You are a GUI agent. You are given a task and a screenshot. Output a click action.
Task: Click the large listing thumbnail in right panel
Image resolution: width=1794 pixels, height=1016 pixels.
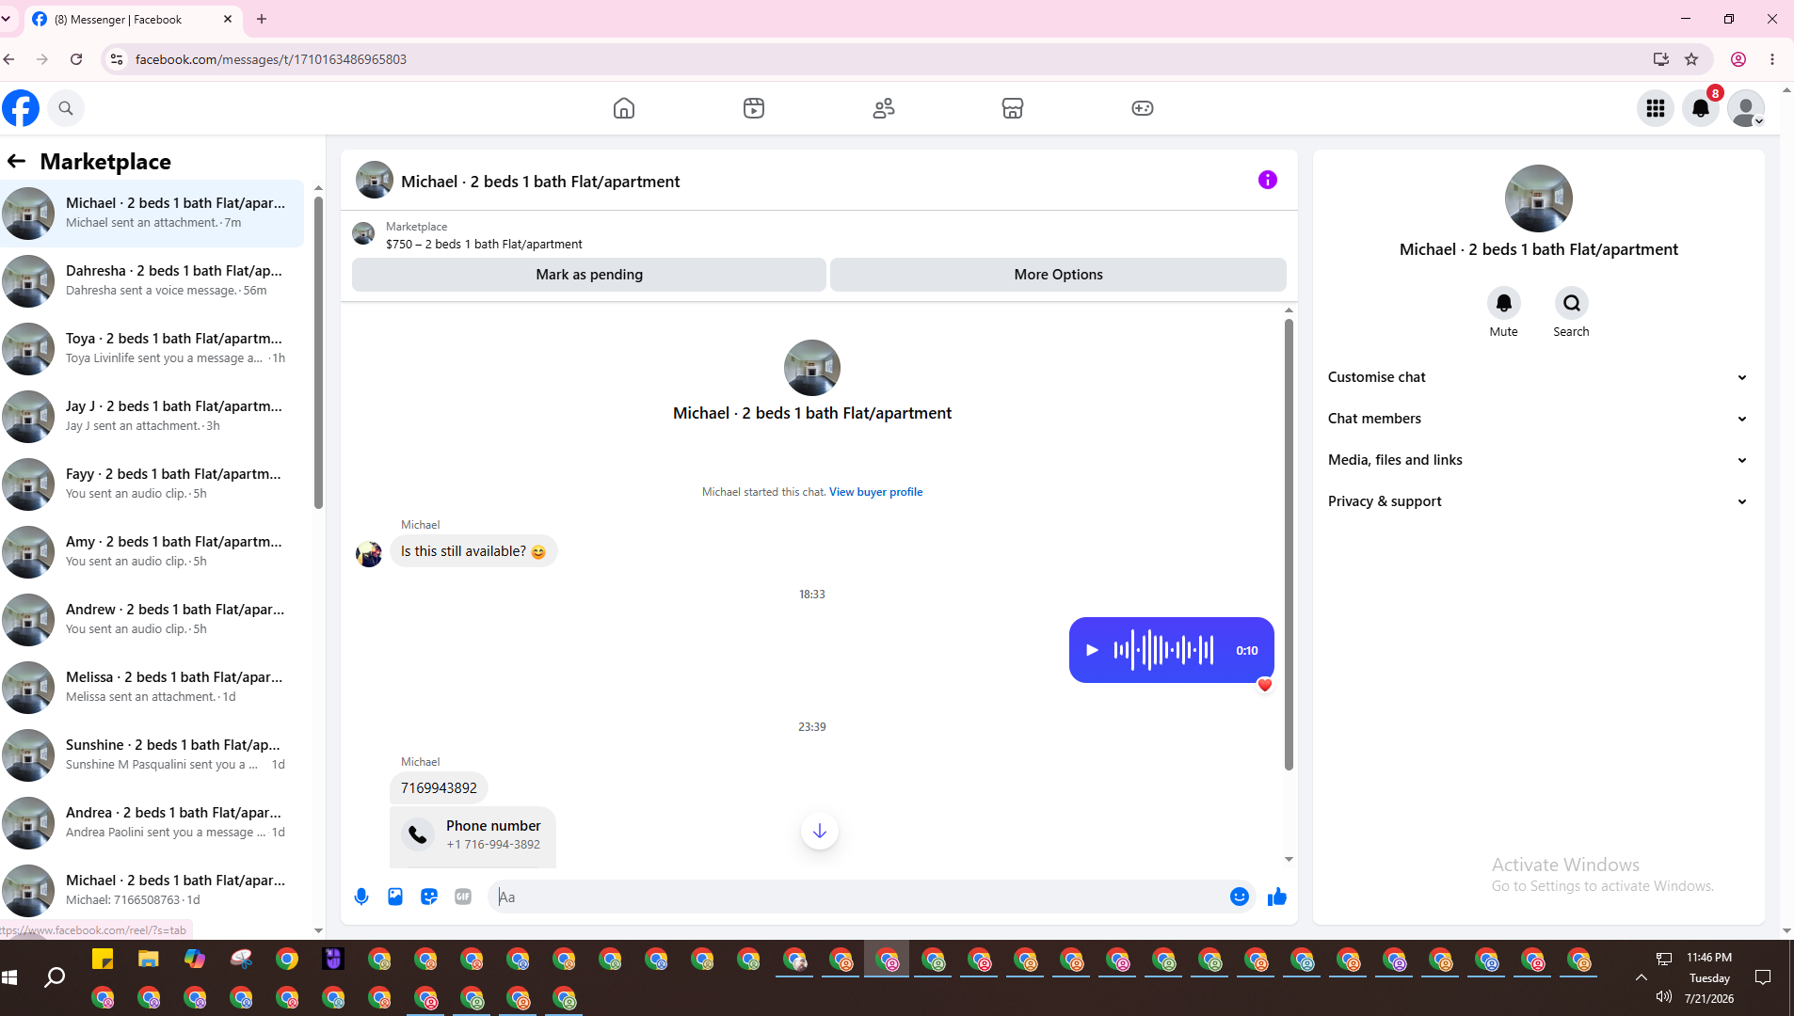tap(1538, 198)
